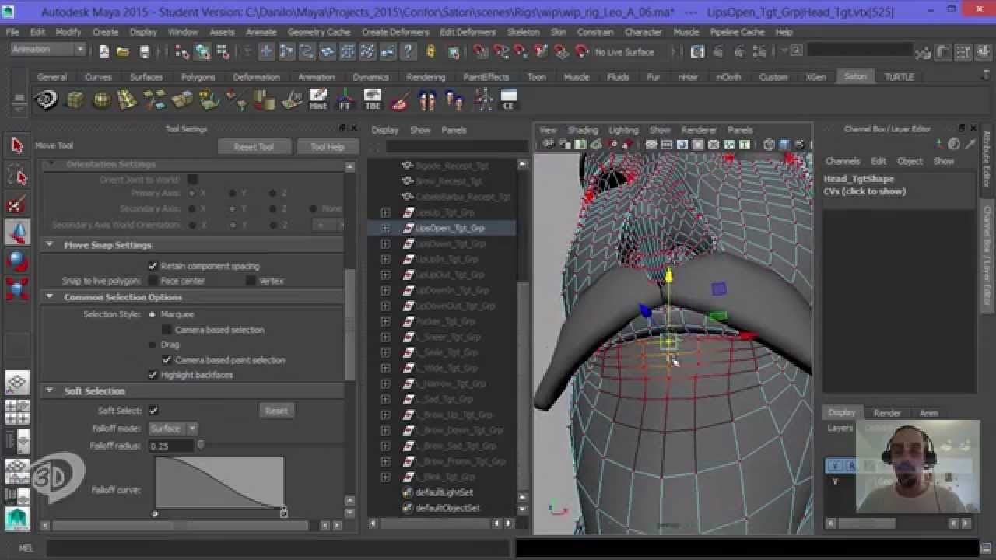Select the Drag selection style radio
996x560 pixels.
tap(153, 345)
